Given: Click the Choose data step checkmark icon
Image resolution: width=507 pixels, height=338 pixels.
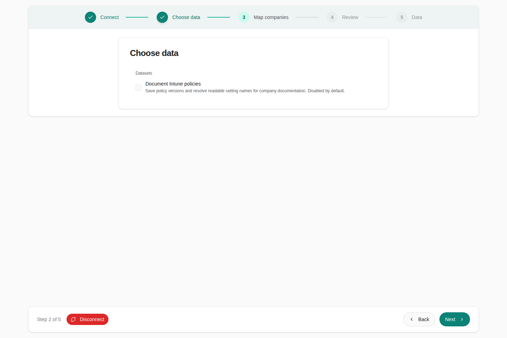Looking at the screenshot, I should point(162,17).
